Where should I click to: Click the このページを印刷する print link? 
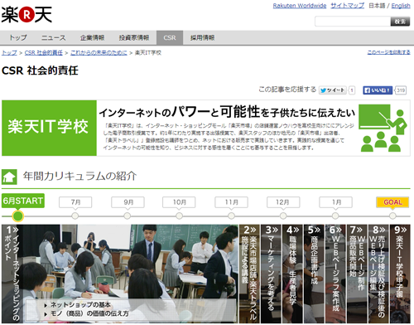coord(388,52)
